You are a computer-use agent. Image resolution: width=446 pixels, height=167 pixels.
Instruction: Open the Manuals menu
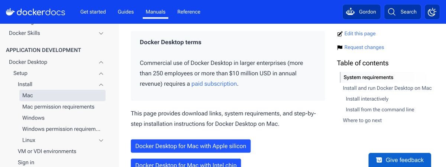[x=155, y=12]
